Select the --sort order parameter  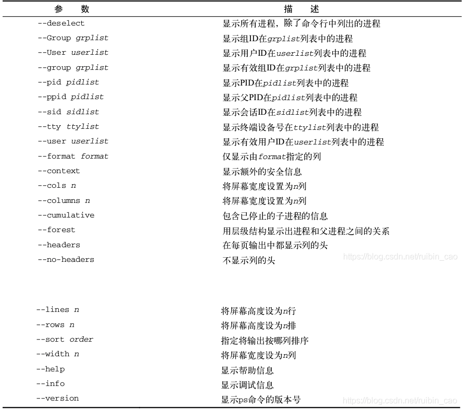point(65,339)
